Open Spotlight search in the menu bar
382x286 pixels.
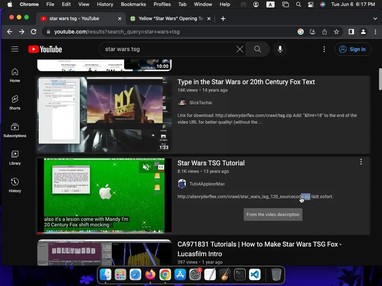coord(298,4)
